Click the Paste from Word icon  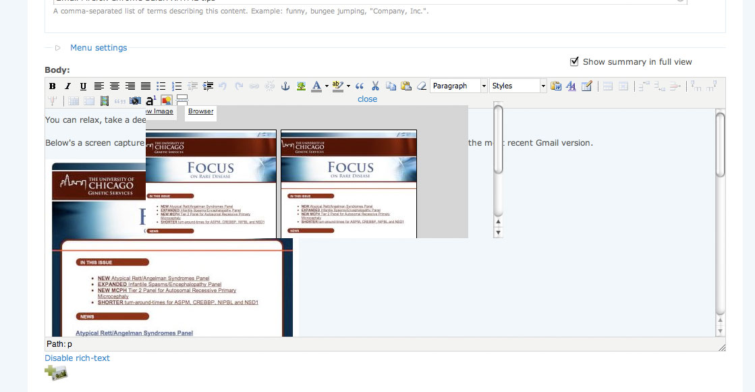(555, 86)
